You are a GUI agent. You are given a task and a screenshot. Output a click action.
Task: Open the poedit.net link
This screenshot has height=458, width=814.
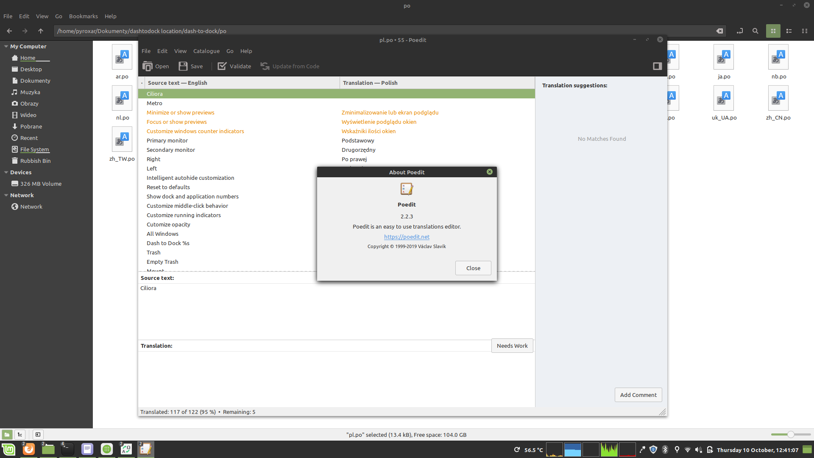407,237
